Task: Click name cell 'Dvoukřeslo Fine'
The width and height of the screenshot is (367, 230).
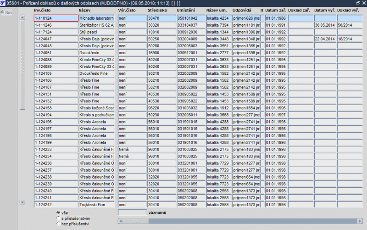Action: coord(96,73)
